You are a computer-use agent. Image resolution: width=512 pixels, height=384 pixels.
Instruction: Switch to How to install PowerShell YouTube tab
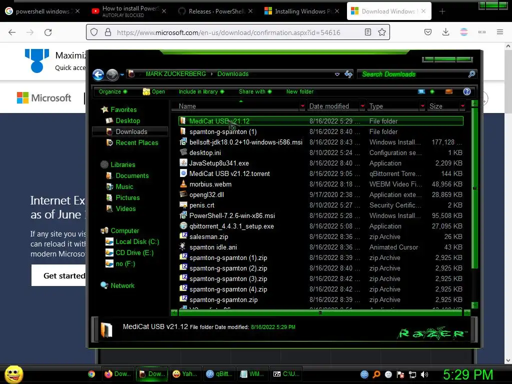coord(129,11)
